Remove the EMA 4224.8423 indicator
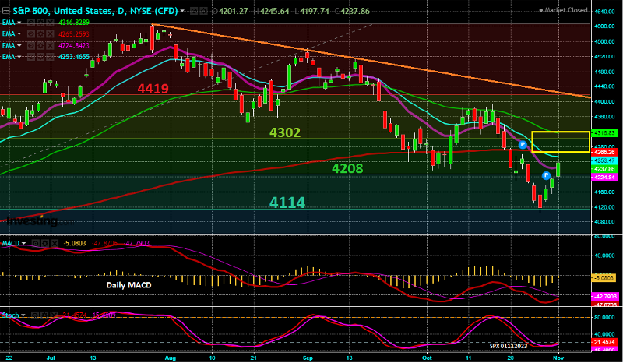 click(49, 45)
